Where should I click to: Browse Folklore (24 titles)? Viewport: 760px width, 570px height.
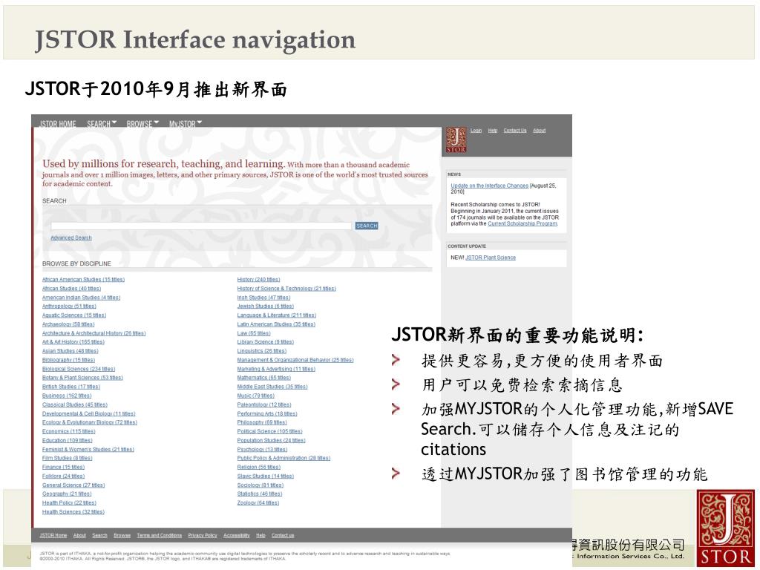coord(63,476)
